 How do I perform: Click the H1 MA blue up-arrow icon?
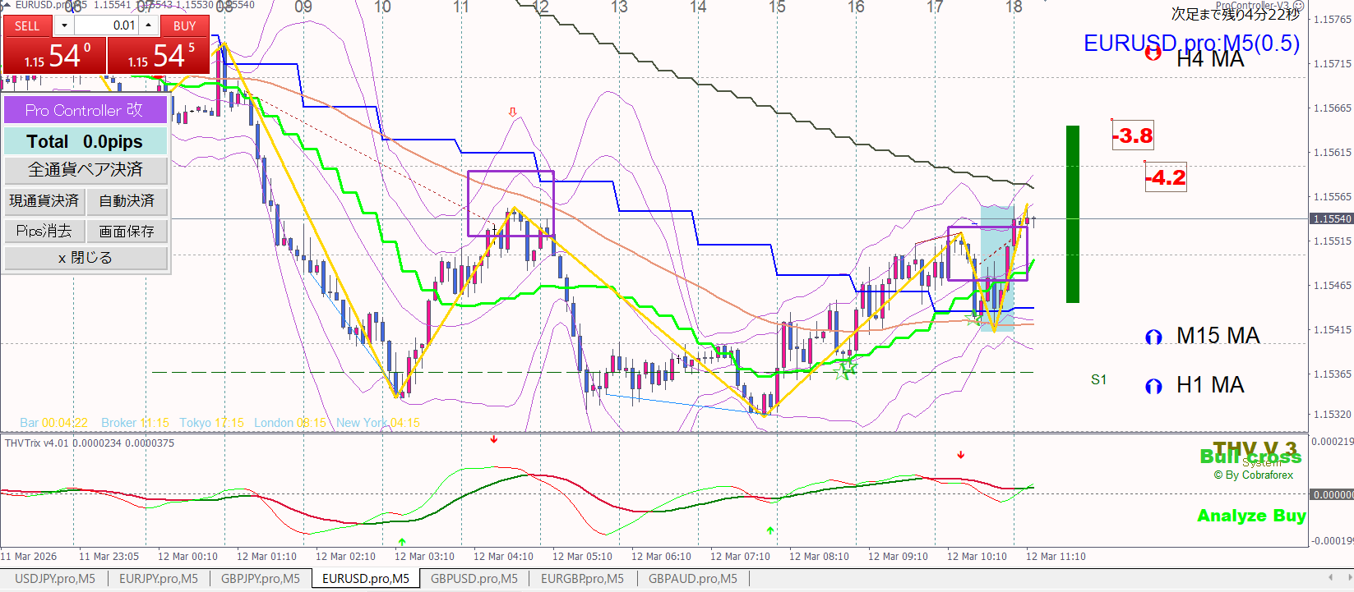[1153, 386]
